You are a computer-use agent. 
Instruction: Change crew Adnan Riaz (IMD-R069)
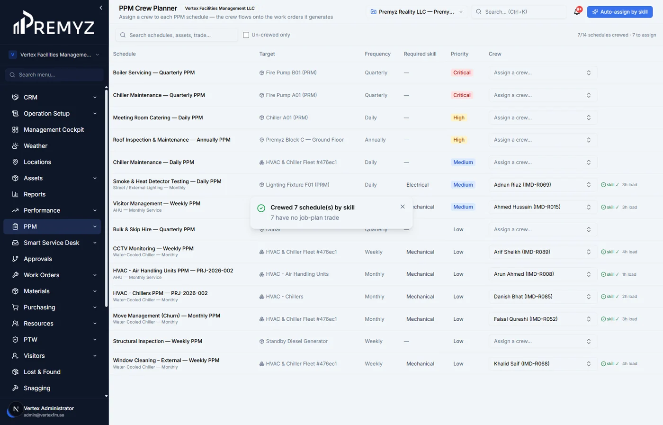tap(543, 185)
